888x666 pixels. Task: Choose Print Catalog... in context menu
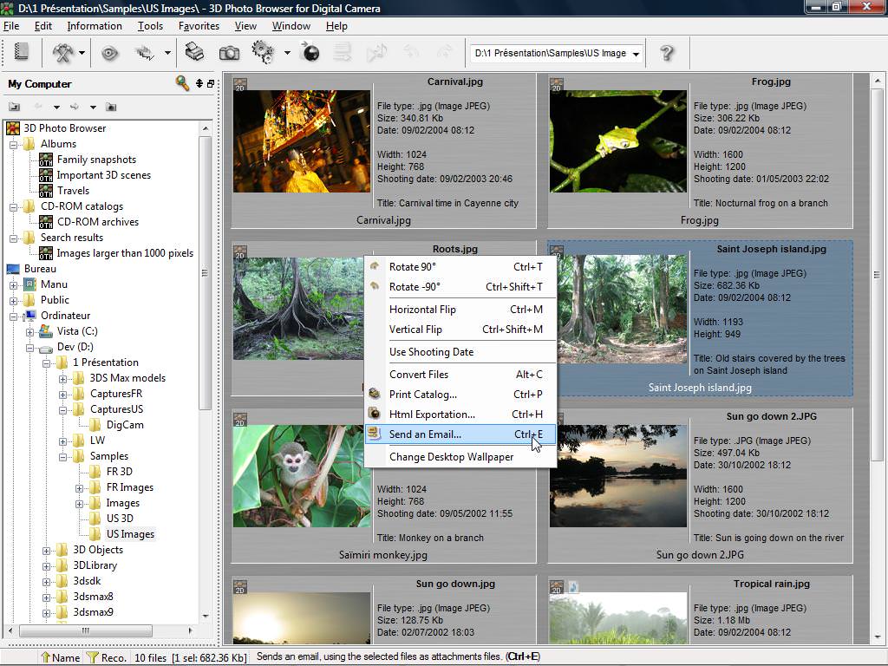(460, 395)
